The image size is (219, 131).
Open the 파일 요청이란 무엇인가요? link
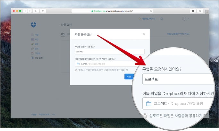pos(178,34)
